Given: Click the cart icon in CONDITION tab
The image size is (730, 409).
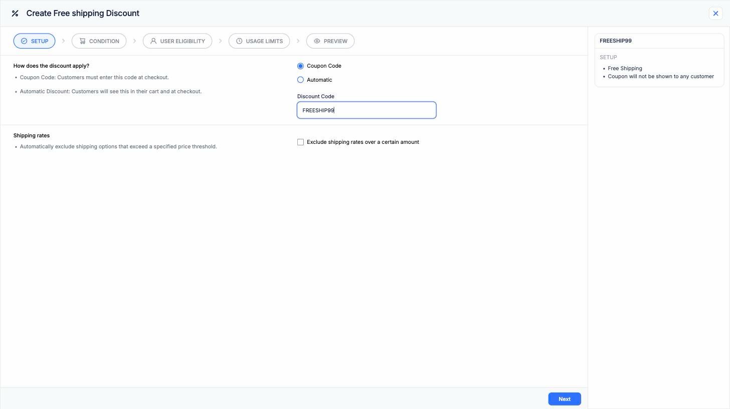Looking at the screenshot, I should click(82, 41).
